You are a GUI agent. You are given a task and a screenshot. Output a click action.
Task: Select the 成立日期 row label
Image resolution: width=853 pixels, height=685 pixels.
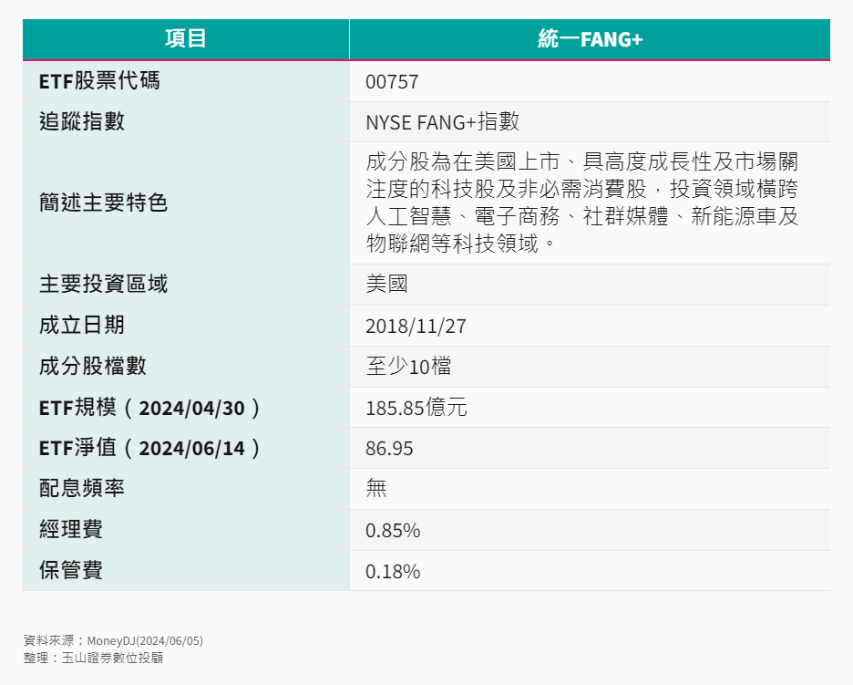(82, 325)
